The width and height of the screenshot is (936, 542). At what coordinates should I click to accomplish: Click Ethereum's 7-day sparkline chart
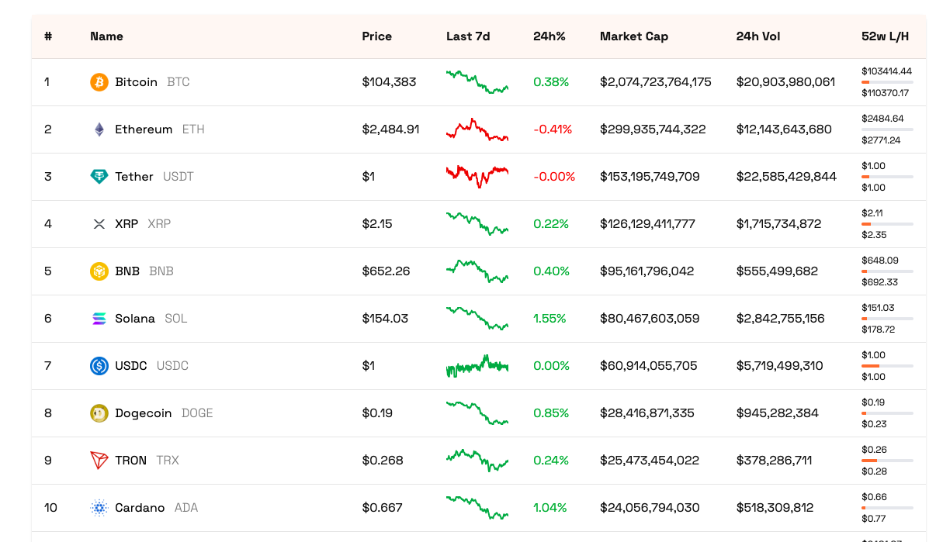click(477, 129)
